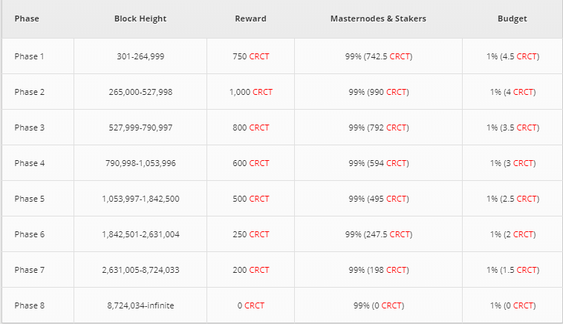563x324 pixels.
Task: Click the Budget column header
Action: click(x=512, y=19)
